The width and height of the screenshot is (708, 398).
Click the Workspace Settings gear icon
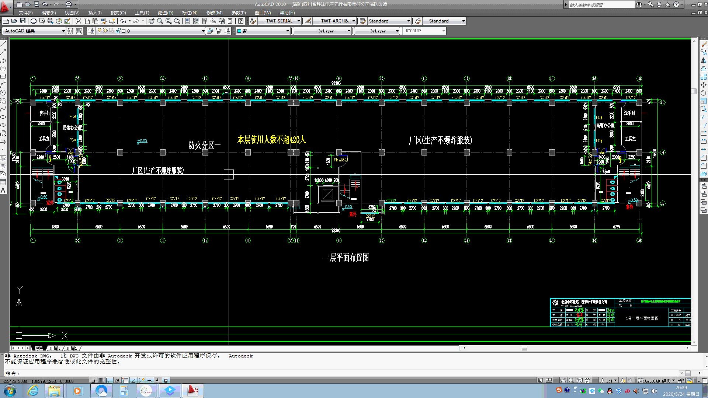tap(70, 31)
